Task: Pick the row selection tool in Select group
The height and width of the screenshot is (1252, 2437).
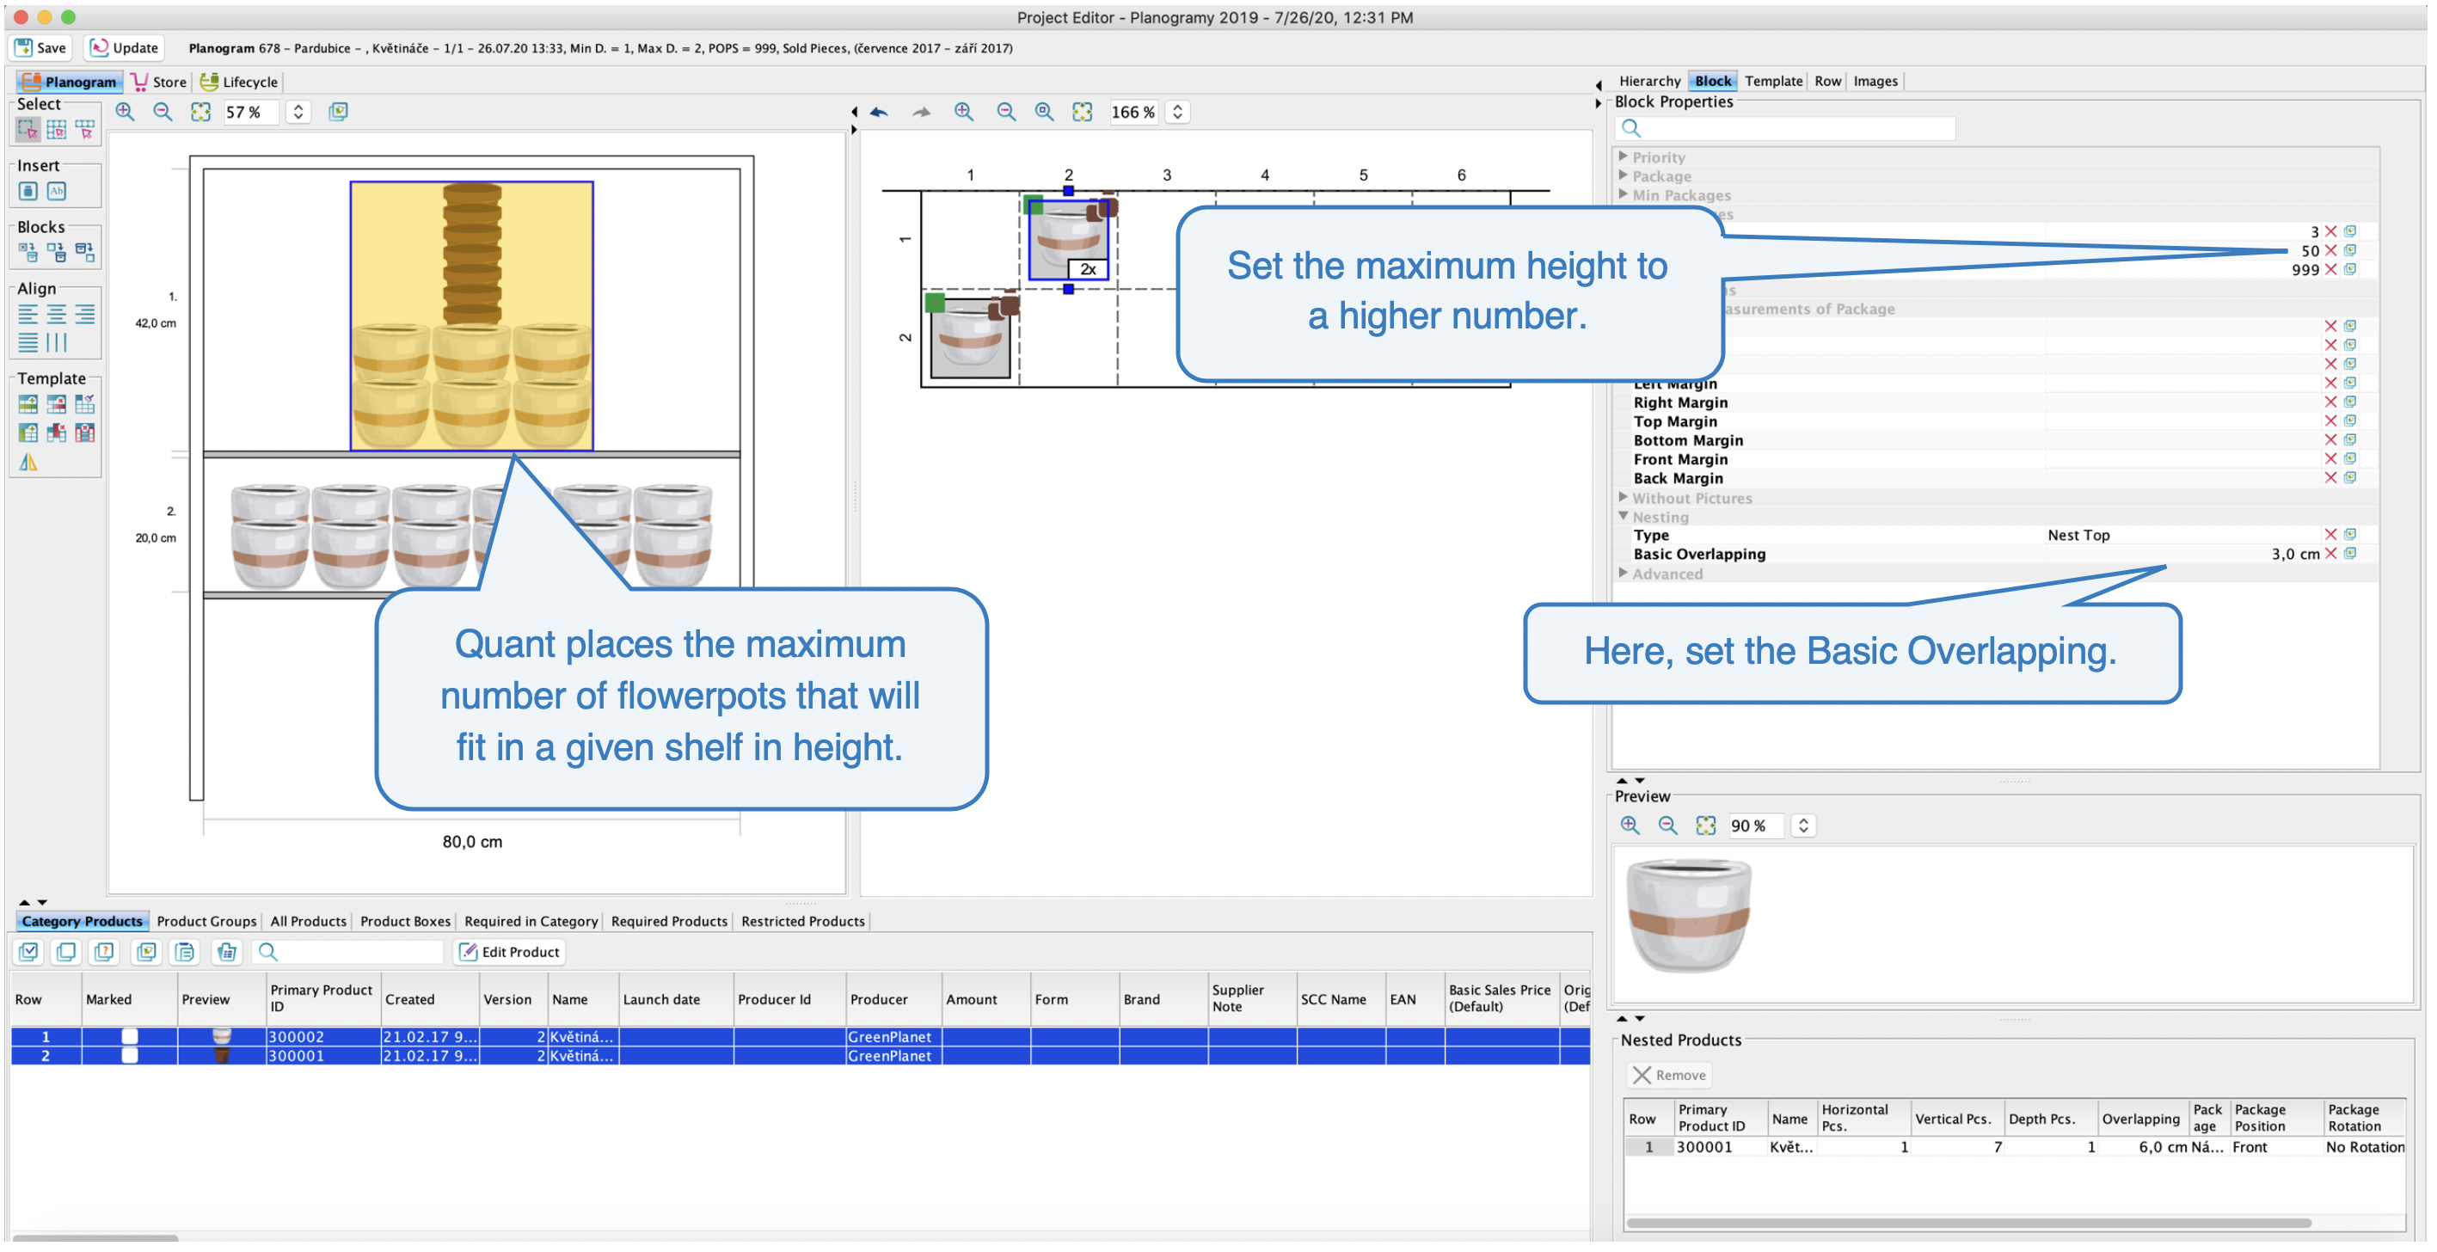Action: tap(85, 130)
